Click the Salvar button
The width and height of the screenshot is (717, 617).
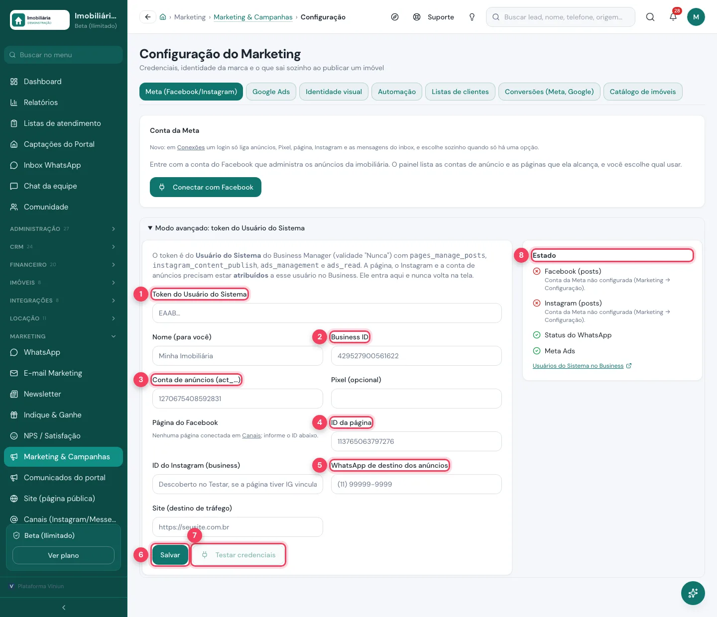[x=170, y=555]
